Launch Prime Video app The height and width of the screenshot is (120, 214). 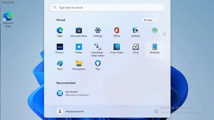pyautogui.click(x=117, y=49)
